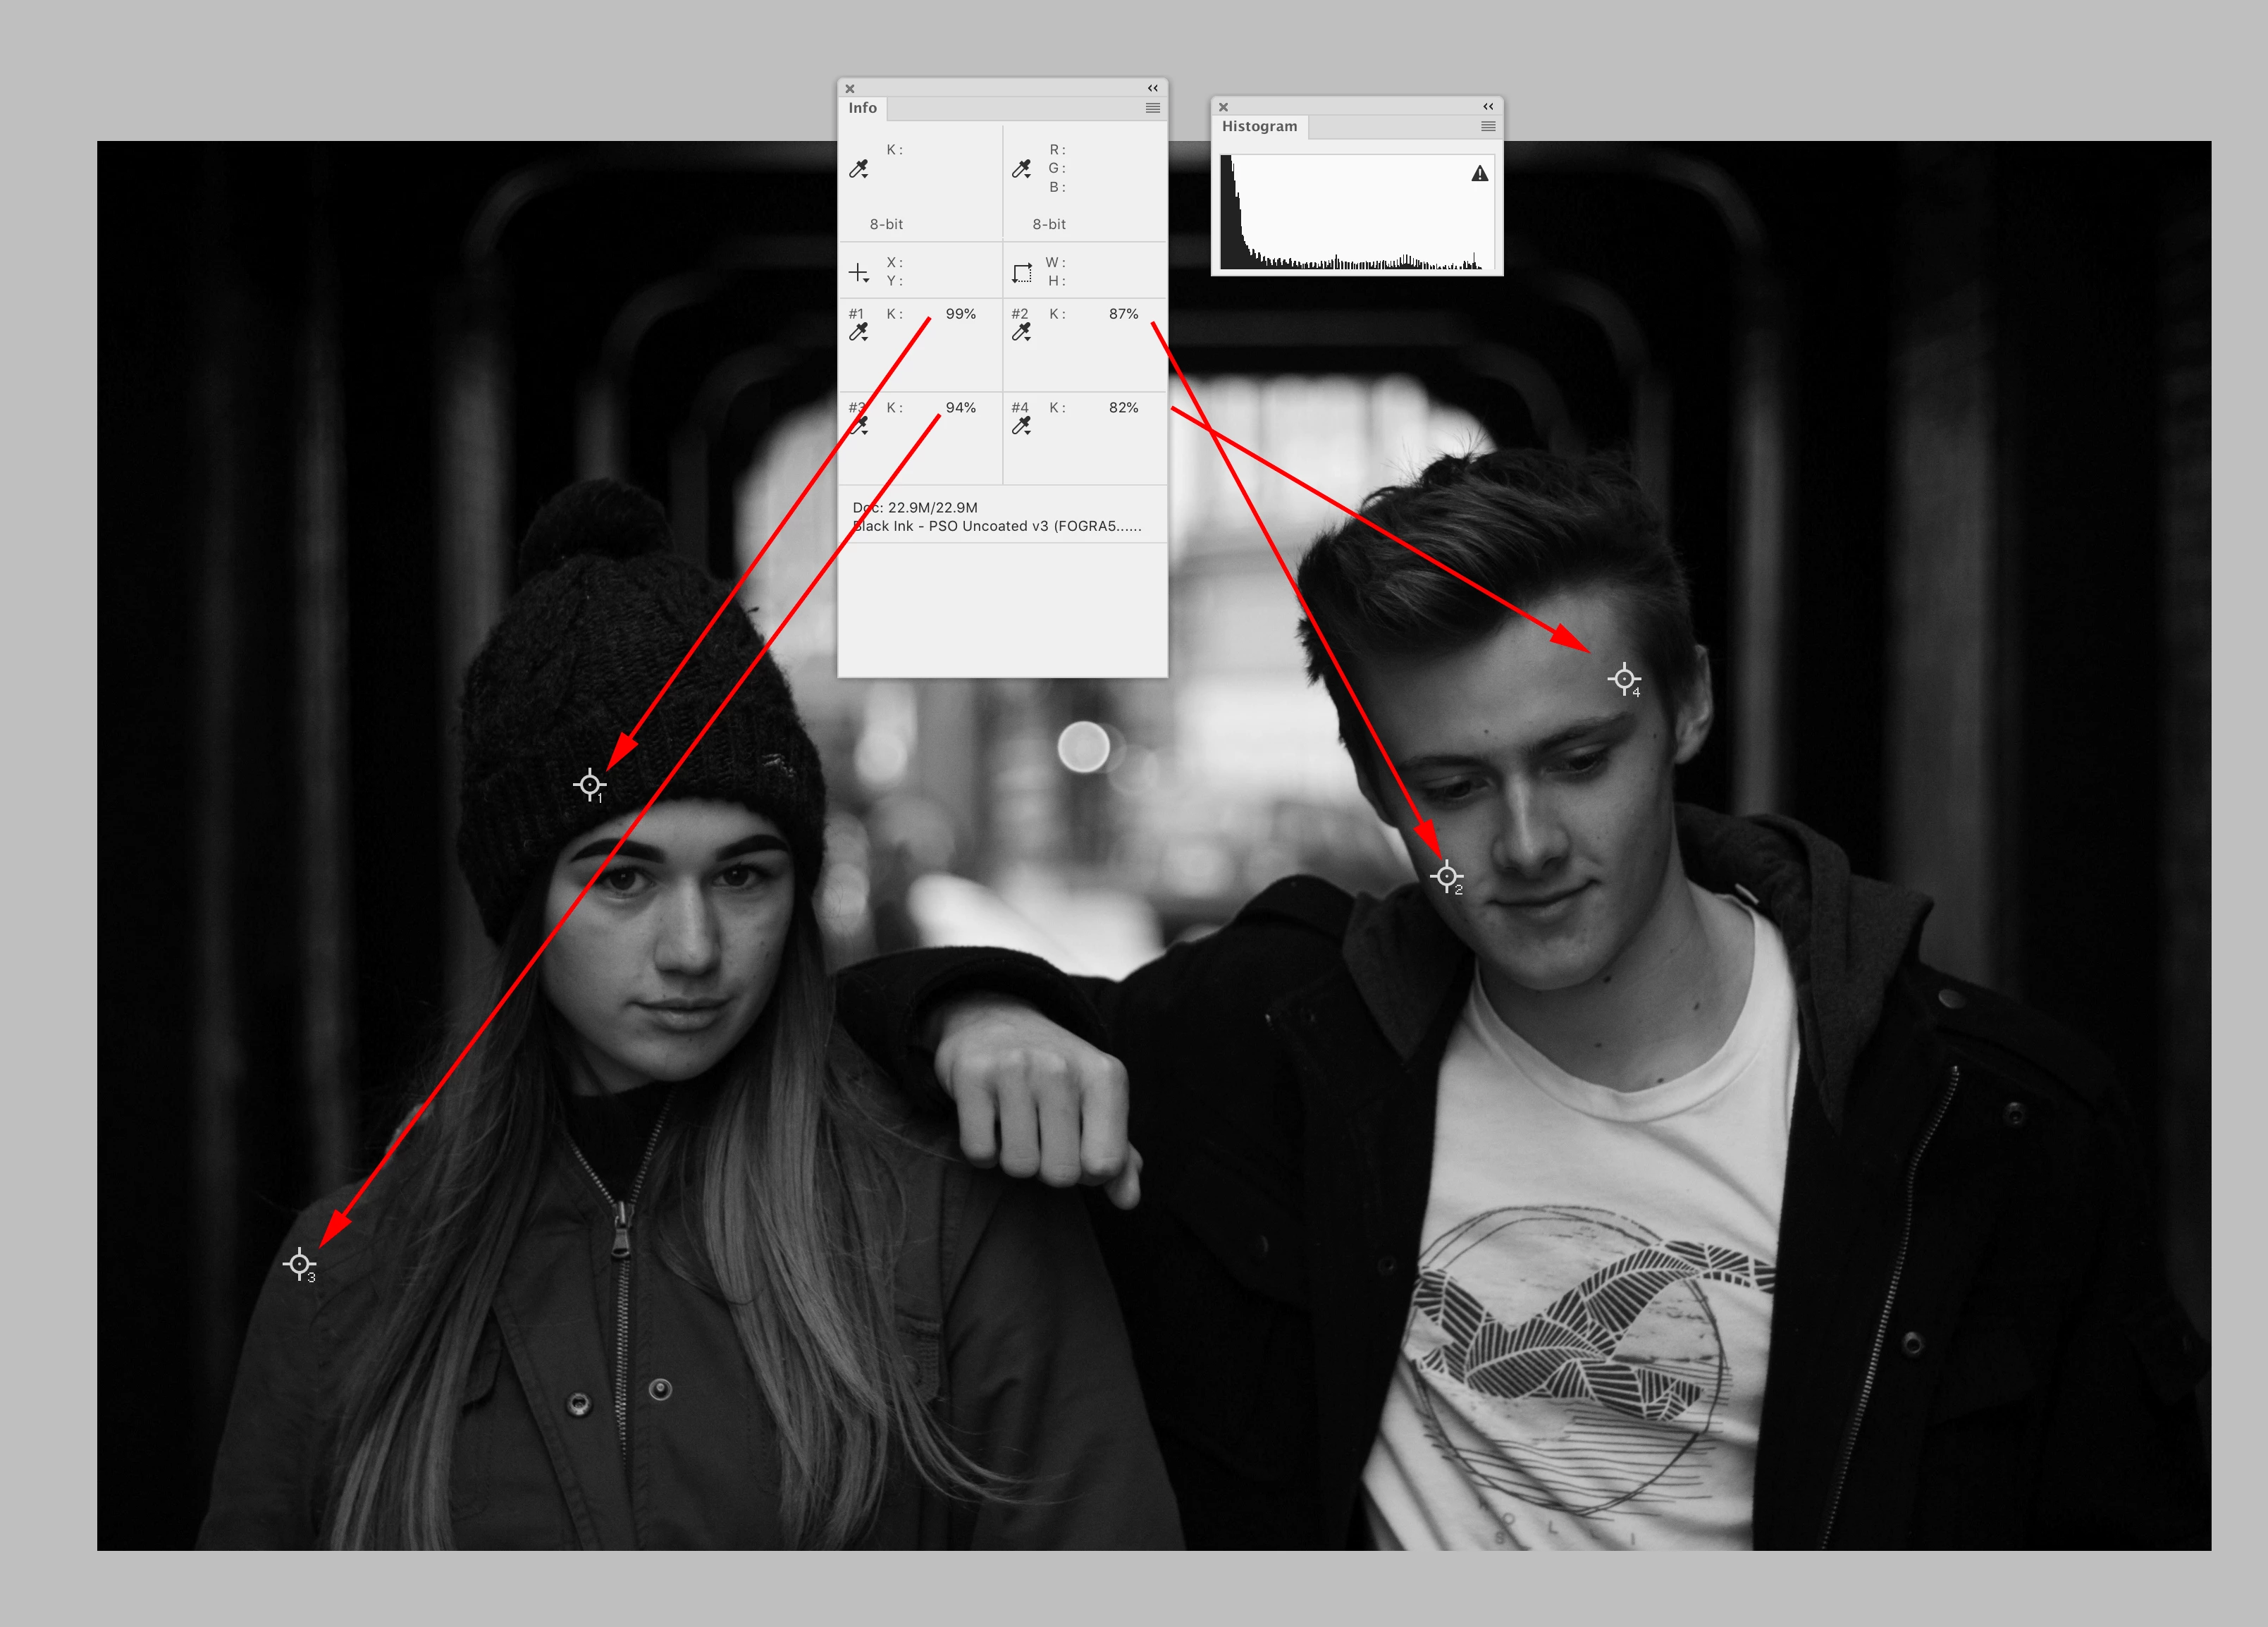Screen dimensions: 2268x1627
Task: Click the histogram cached data warning icon
Action: click(1480, 174)
